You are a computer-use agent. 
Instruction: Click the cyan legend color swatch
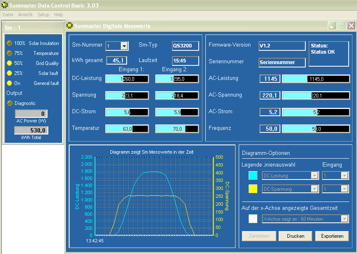point(253,176)
